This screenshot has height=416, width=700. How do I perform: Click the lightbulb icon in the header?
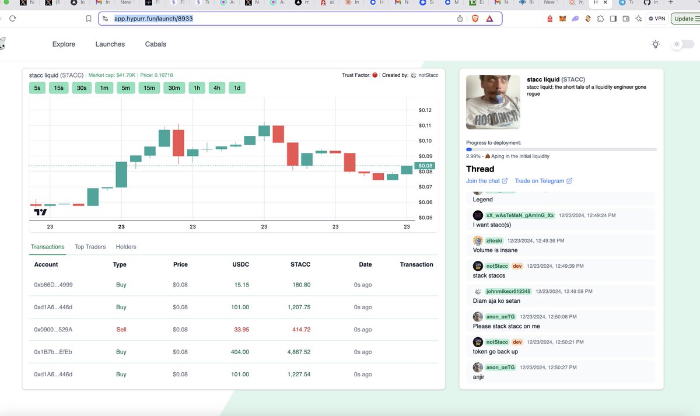click(656, 44)
